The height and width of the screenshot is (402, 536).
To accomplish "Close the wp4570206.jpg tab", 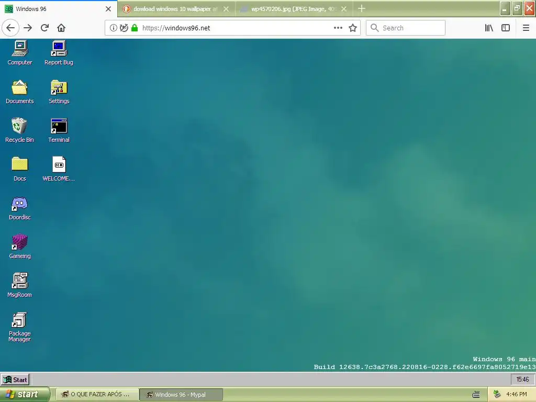I will 344,9.
